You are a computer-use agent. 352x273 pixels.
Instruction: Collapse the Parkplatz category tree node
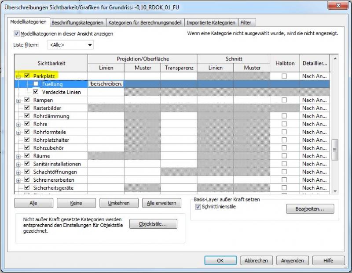(x=18, y=76)
